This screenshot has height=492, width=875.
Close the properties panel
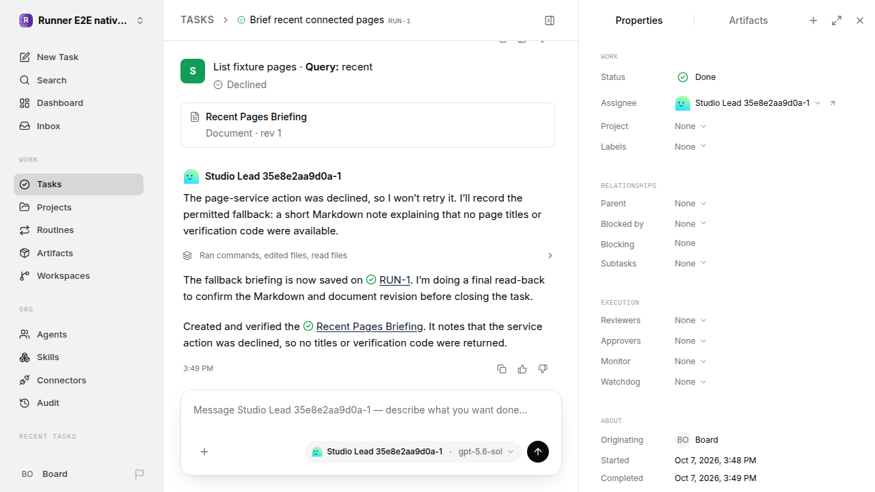[x=860, y=20]
